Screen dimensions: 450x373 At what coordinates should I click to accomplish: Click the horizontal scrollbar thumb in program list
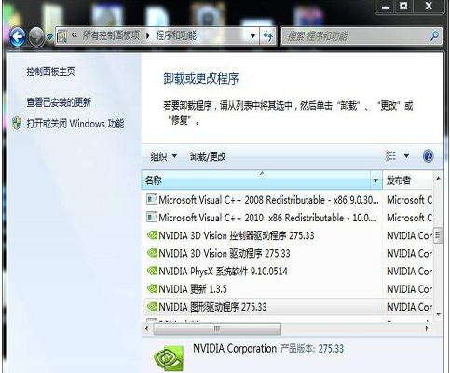[217, 328]
